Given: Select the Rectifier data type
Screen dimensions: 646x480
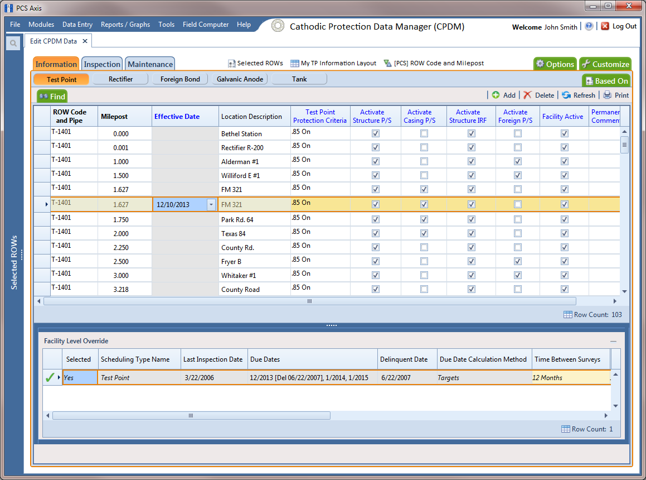Looking at the screenshot, I should [x=121, y=79].
